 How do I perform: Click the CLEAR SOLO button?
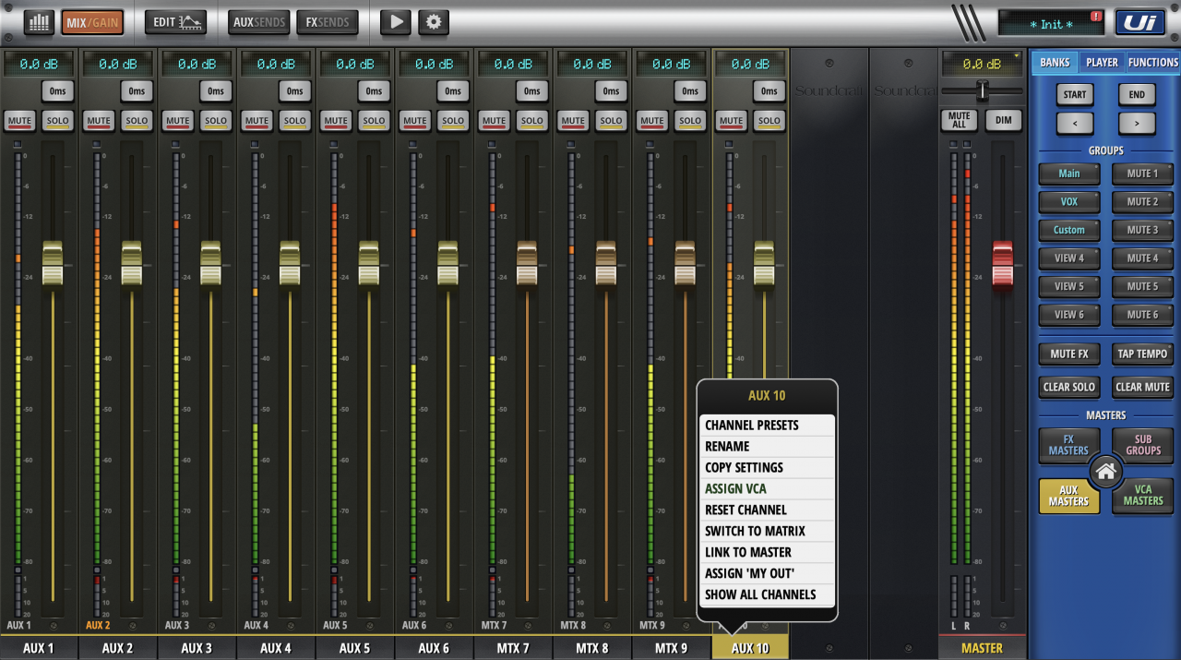click(1069, 388)
